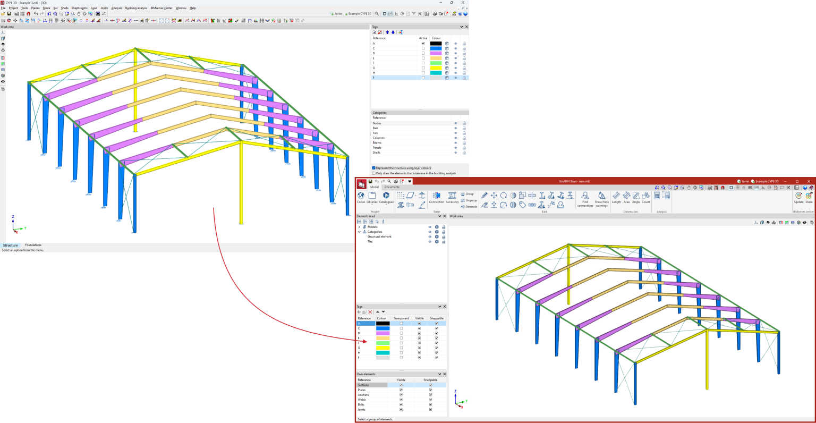
Task: Switch to the Documents tab in StruBIM Steel
Action: (x=392, y=187)
